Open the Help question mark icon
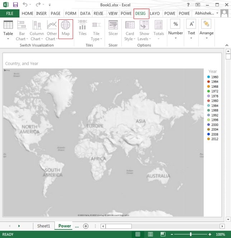 188,5
